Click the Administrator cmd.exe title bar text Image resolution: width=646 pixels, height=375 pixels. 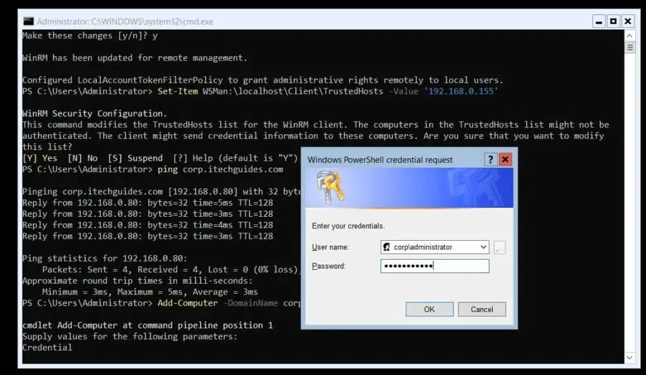point(125,21)
